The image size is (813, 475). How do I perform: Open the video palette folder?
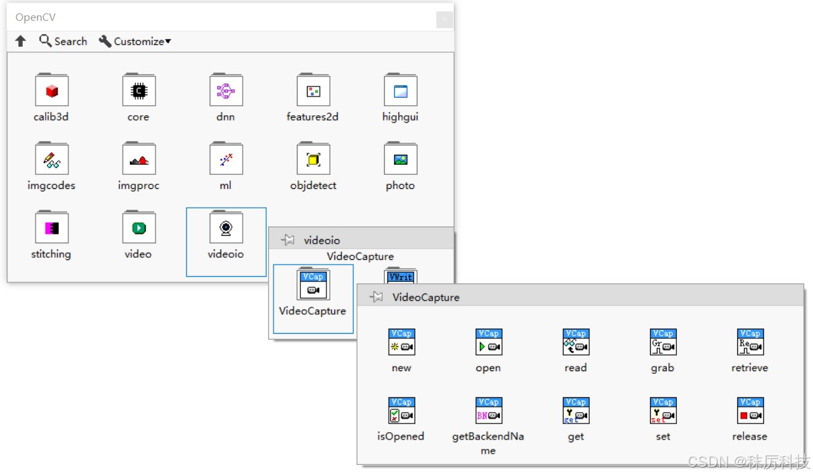click(139, 228)
